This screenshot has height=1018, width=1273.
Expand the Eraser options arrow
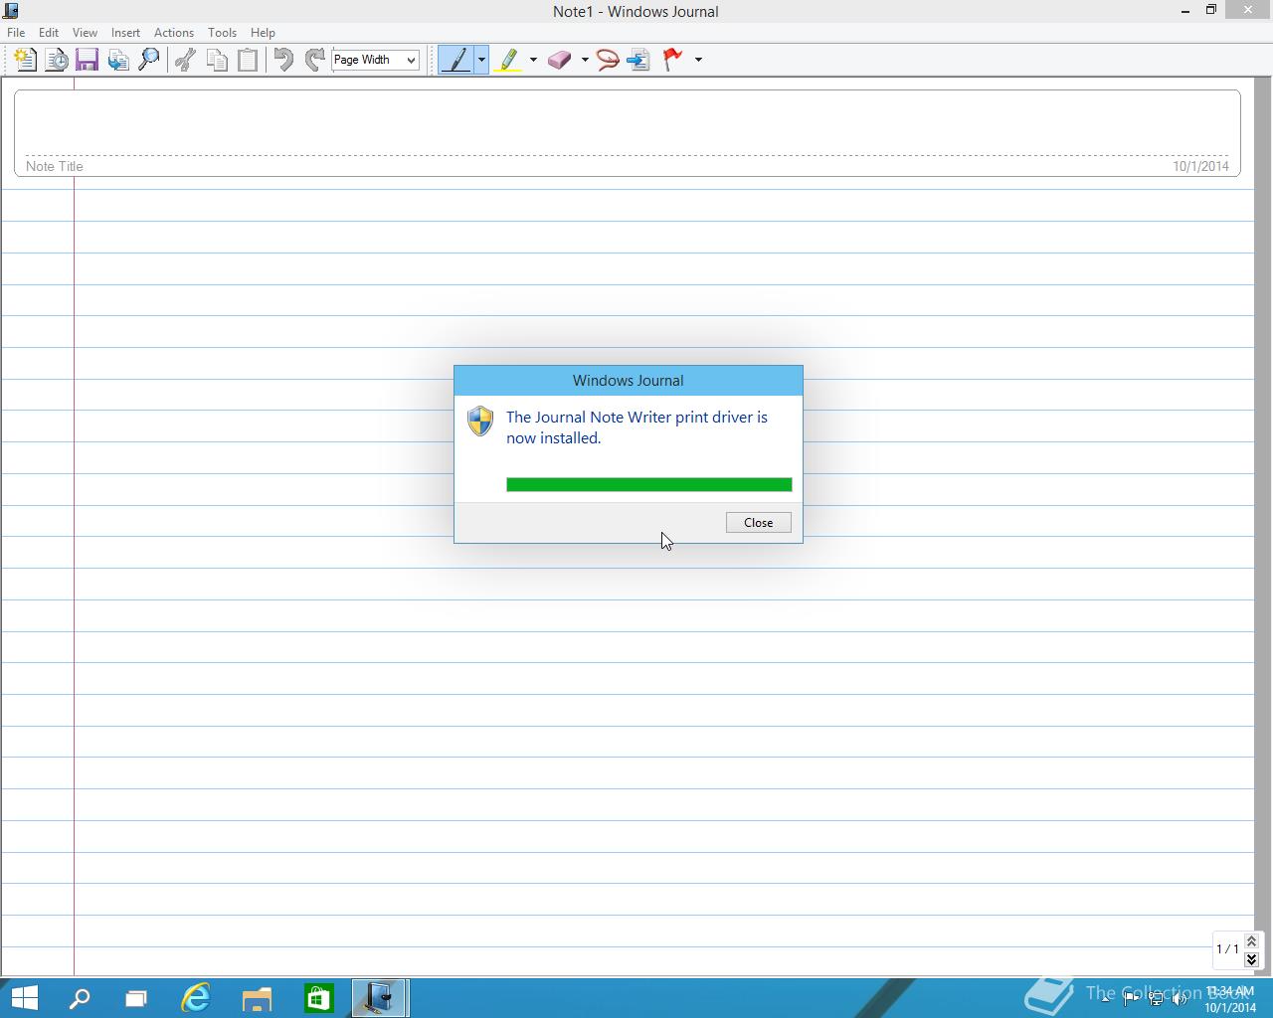(585, 60)
